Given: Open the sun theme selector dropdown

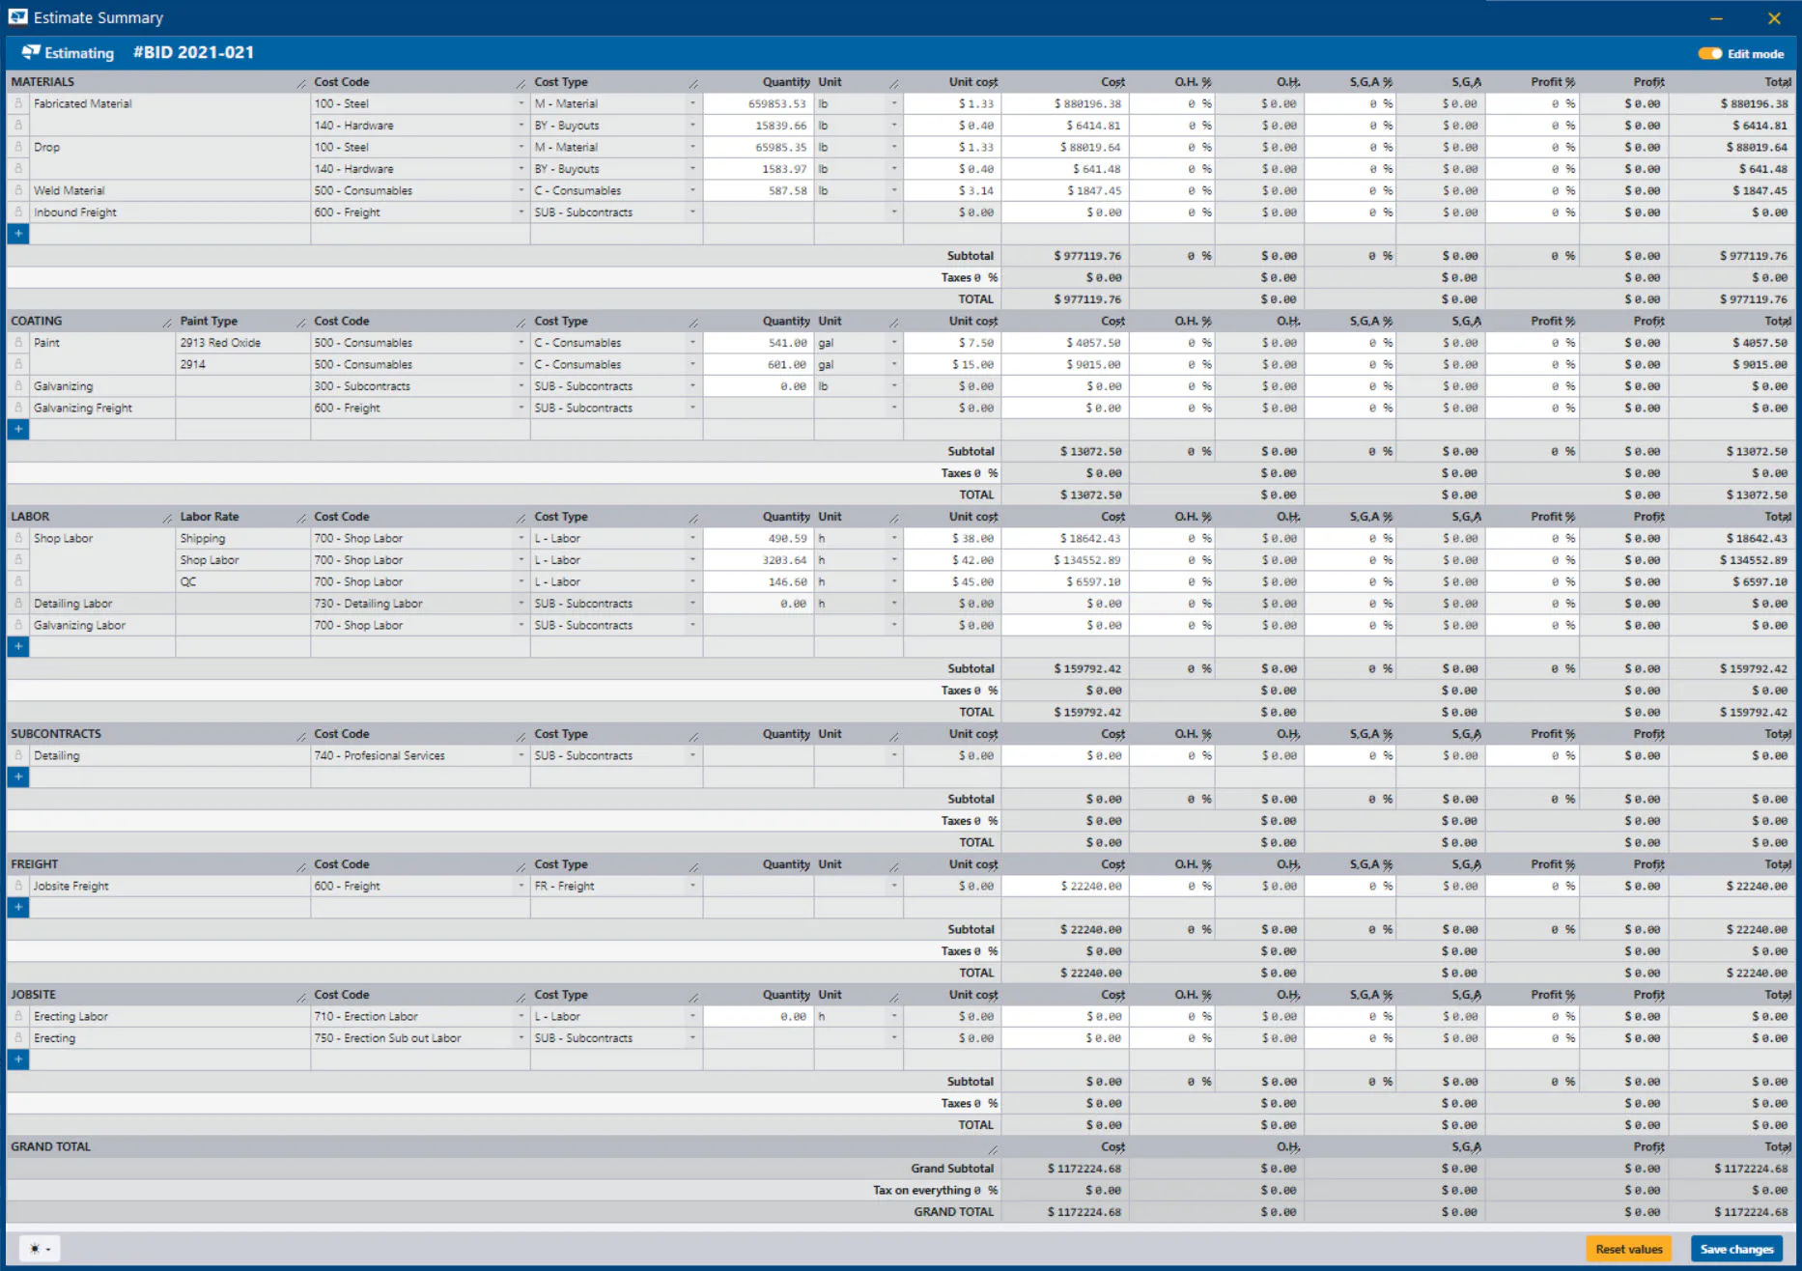Looking at the screenshot, I should [40, 1249].
